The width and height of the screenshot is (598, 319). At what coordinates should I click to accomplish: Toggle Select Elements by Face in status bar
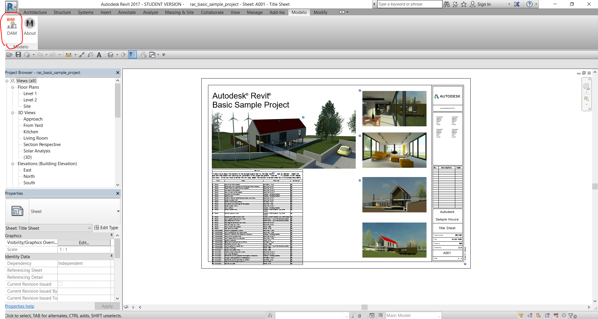coord(547,316)
